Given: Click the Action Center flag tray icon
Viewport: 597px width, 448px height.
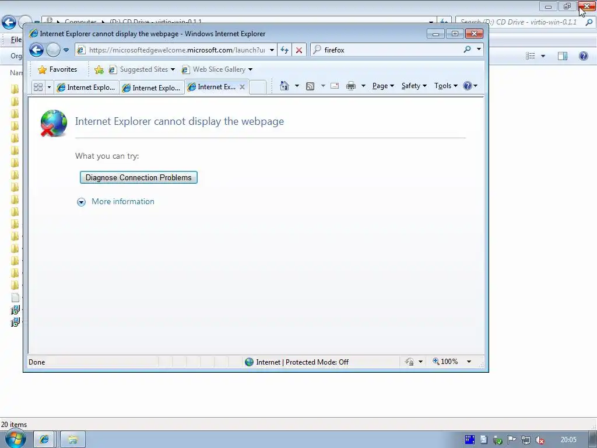Looking at the screenshot, I should (x=512, y=440).
